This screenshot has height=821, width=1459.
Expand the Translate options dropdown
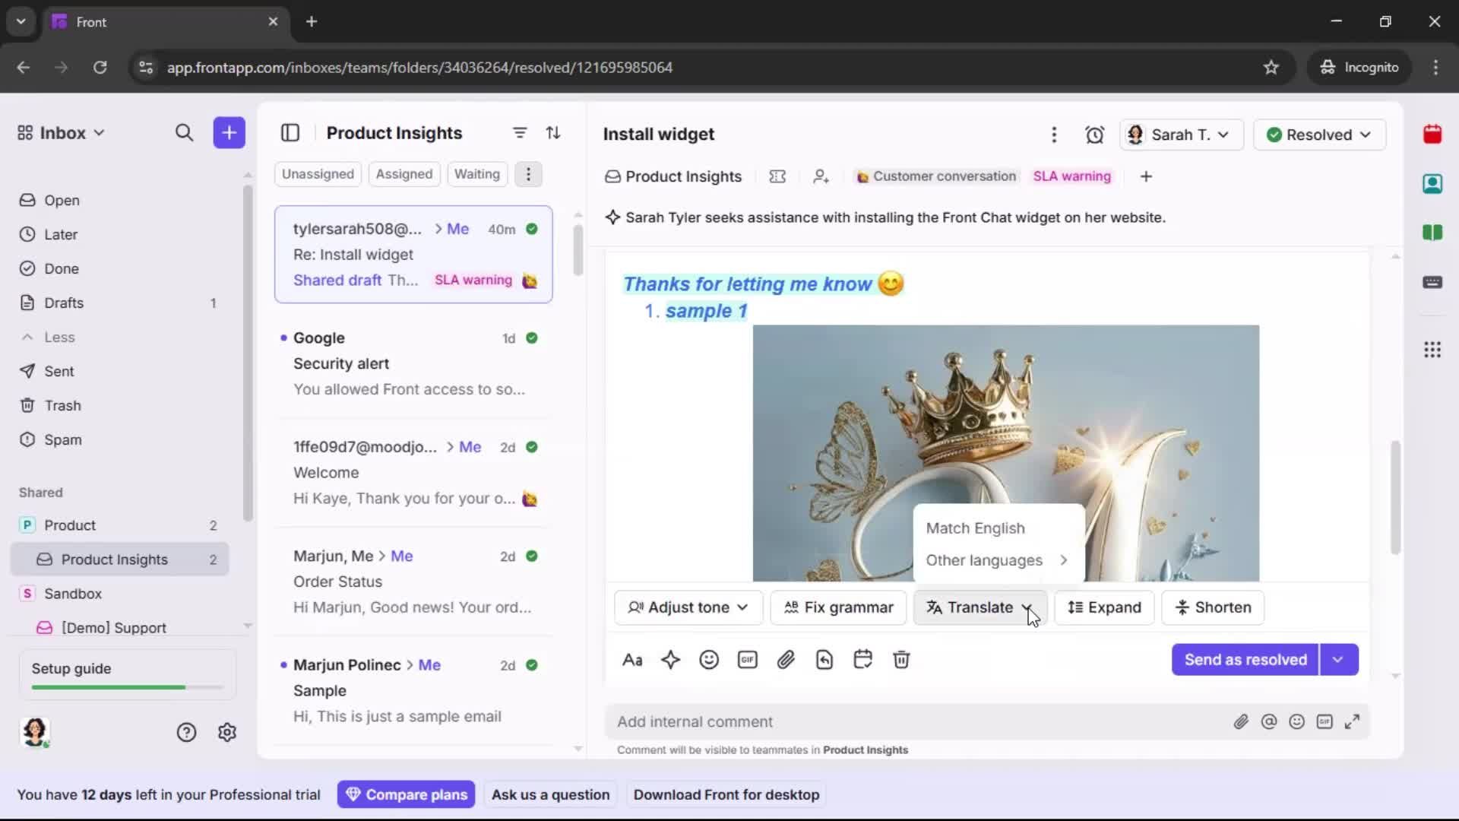[1026, 607]
